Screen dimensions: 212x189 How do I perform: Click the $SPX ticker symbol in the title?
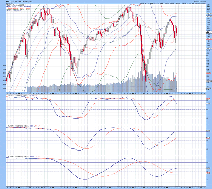tap(9, 2)
